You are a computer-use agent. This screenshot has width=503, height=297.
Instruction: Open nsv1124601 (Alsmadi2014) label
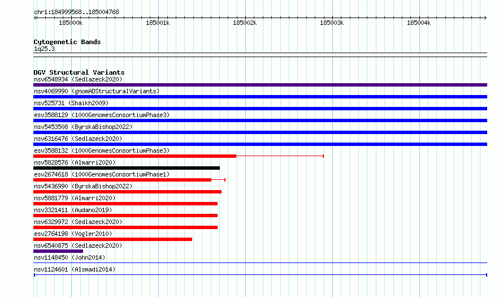pos(75,269)
